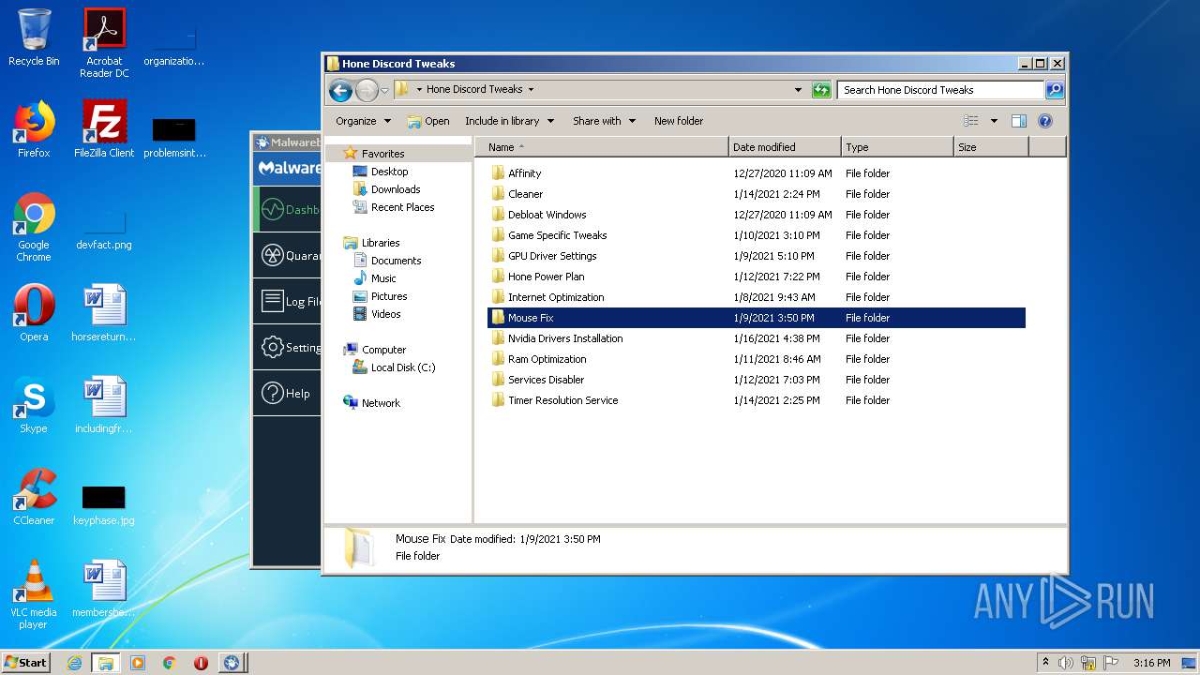Viewport: 1200px width, 675px height.
Task: Select the Mouse Fix folder row
Action: click(757, 318)
